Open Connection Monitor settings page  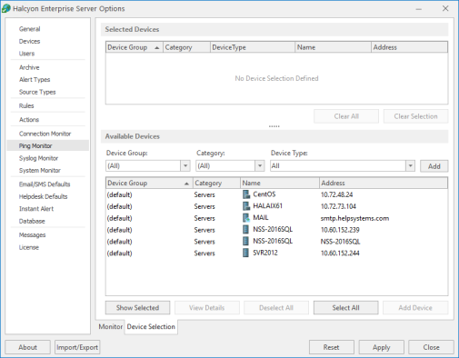(45, 134)
